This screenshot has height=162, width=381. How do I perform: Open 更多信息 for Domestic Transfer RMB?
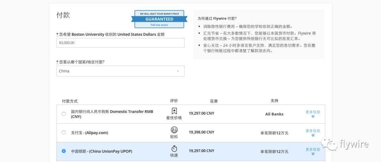313,112
